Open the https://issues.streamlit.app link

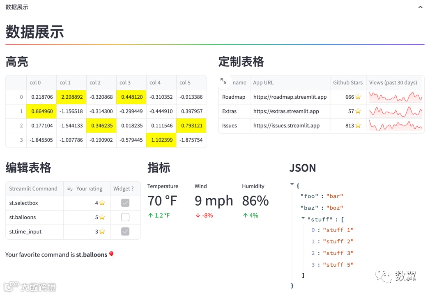[286, 126]
